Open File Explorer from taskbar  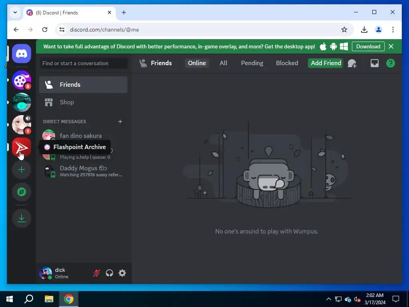pos(49,299)
